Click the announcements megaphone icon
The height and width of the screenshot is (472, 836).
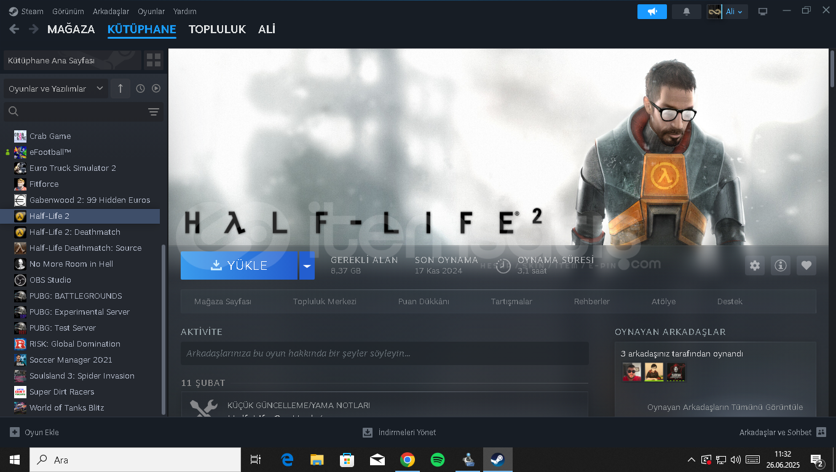click(652, 12)
